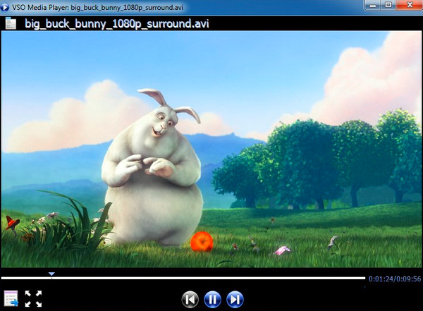Pause playback with the pause button

pos(213,300)
